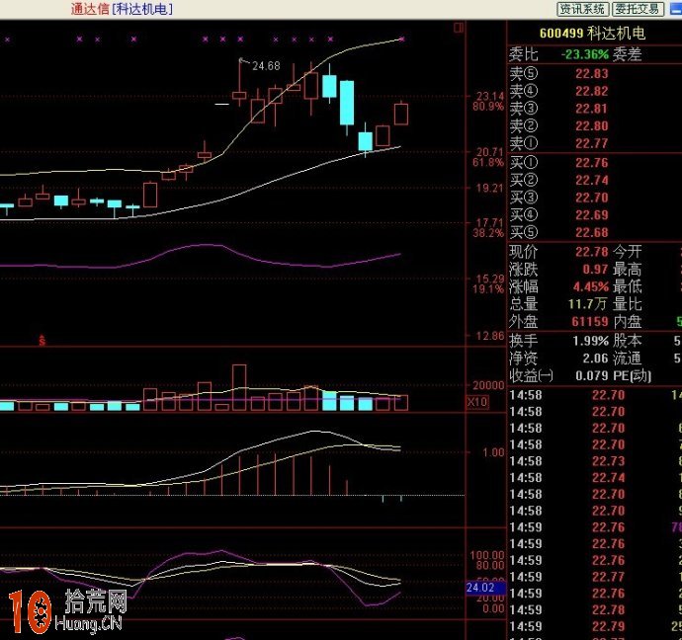Open the 资讯系统 information system button

pos(582,9)
